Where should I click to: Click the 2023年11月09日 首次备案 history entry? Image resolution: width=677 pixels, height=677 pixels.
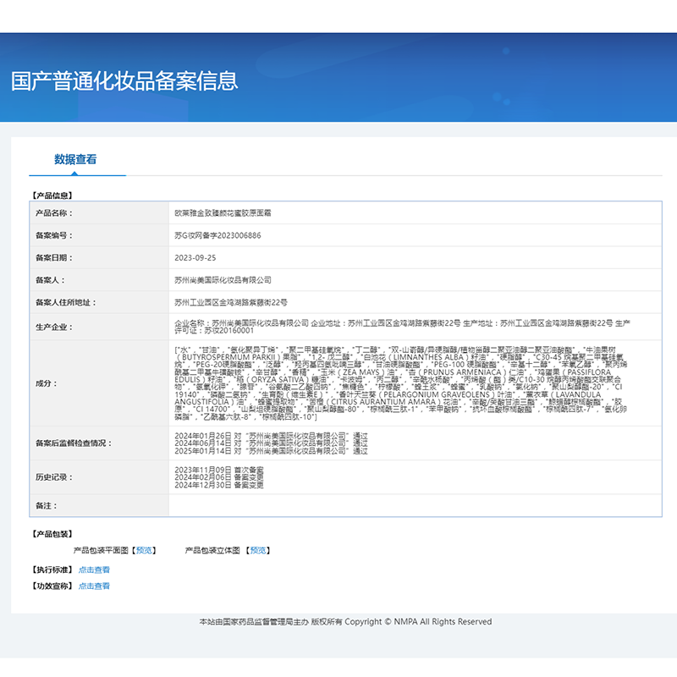point(218,469)
